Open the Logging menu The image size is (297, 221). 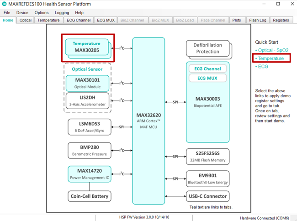tap(62, 13)
